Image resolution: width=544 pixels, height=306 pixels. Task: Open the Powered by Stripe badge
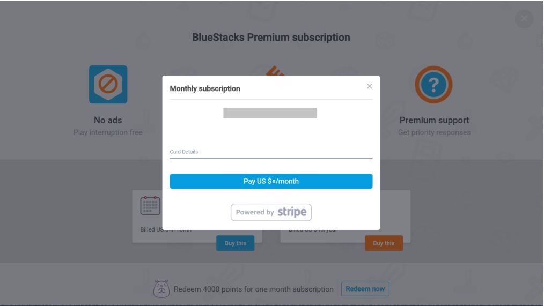point(271,212)
